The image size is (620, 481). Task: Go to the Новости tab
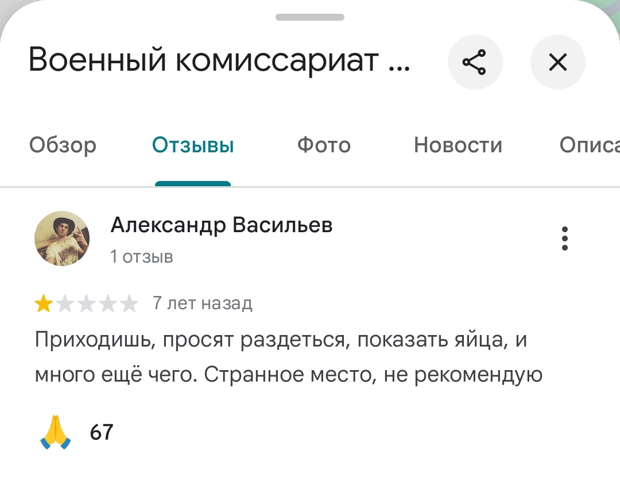point(458,145)
